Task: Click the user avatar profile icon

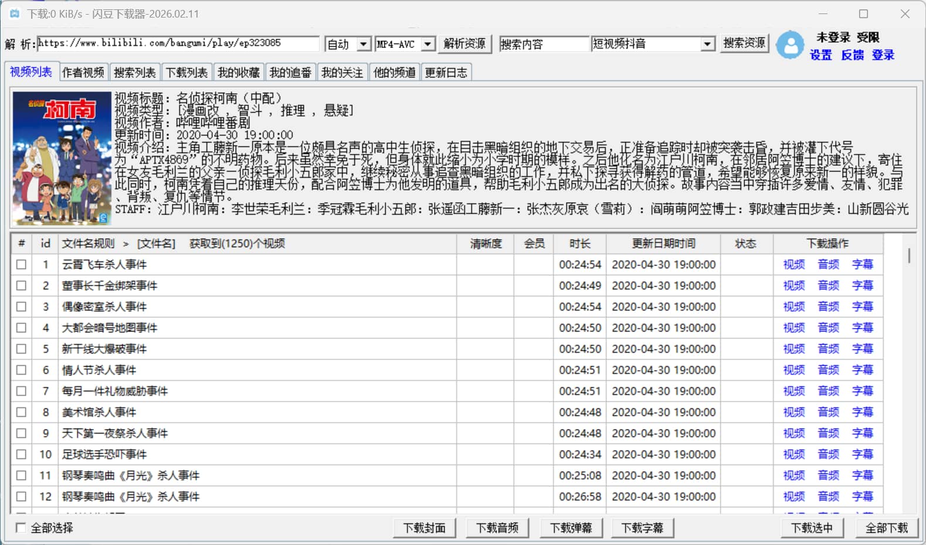Action: tap(790, 45)
